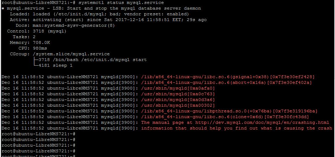Click the Control PID 3718 (mysql) entry

50,31
